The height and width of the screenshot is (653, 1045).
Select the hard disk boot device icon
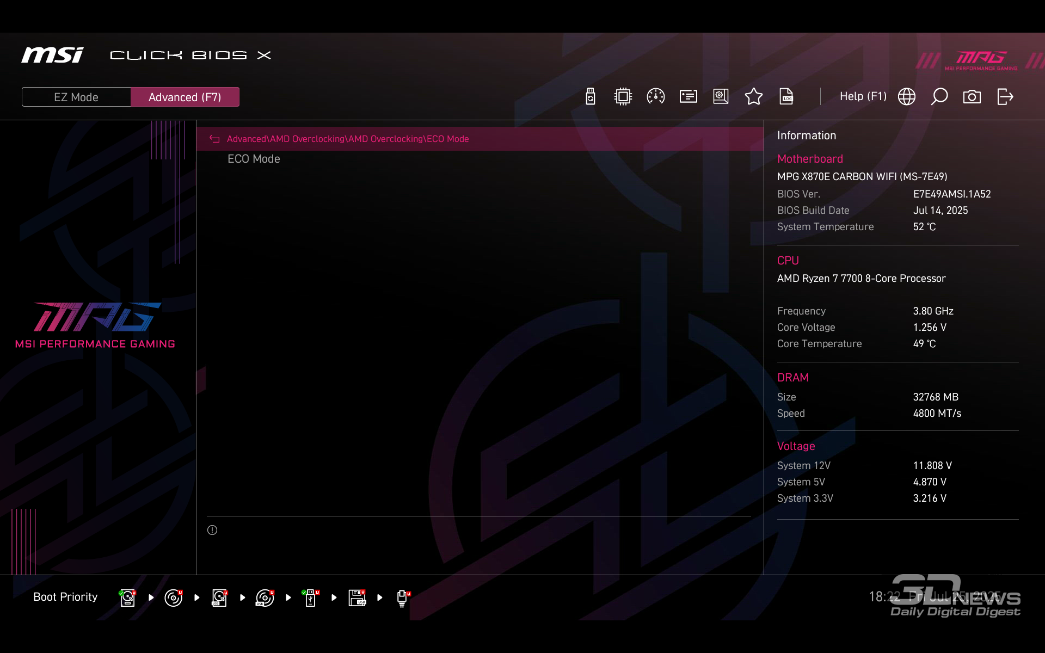tap(128, 597)
